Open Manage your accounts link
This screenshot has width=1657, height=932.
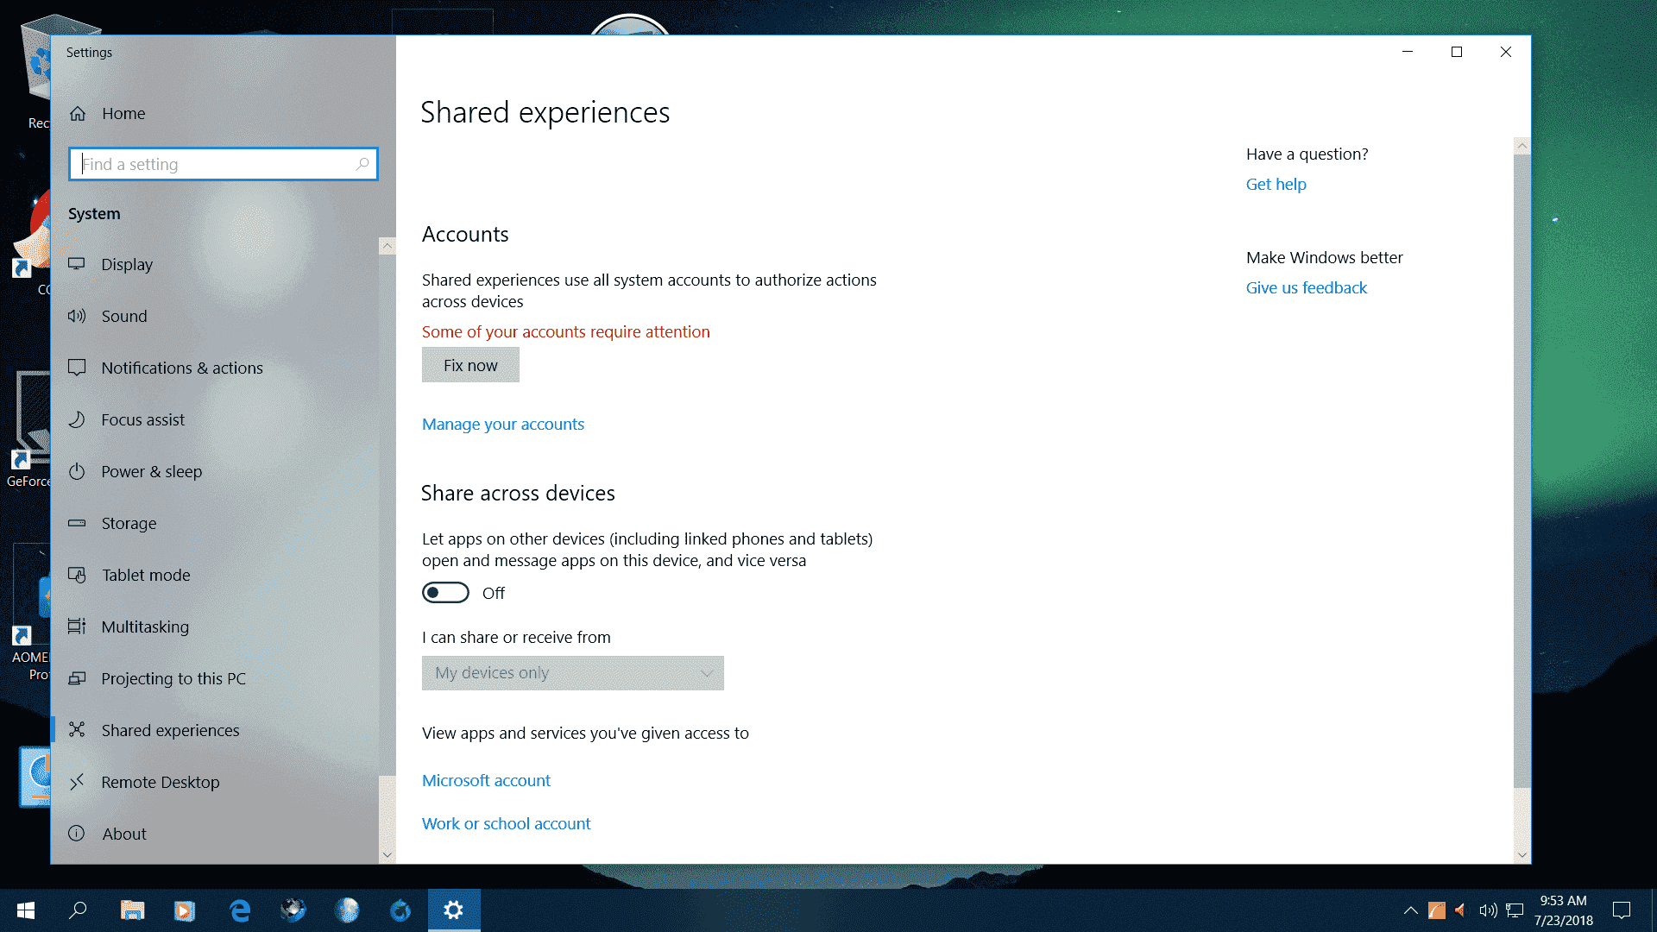point(503,424)
